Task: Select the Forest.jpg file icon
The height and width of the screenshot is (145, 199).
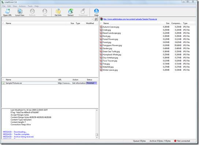Action: tap(101, 42)
